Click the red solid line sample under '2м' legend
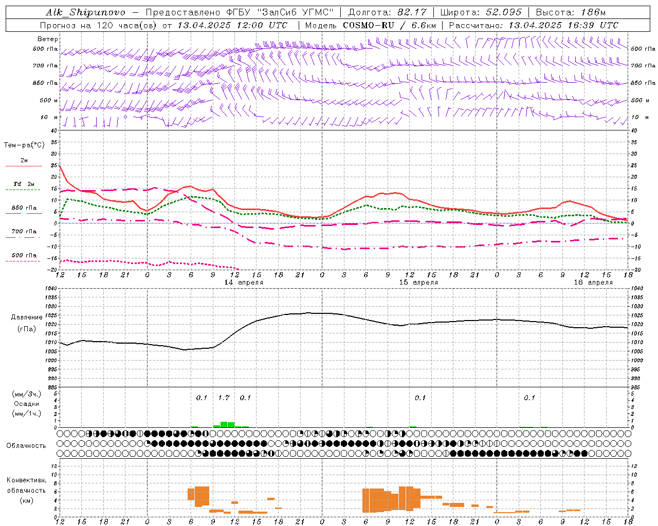Image resolution: width=658 pixels, height=526 pixels. [24, 166]
